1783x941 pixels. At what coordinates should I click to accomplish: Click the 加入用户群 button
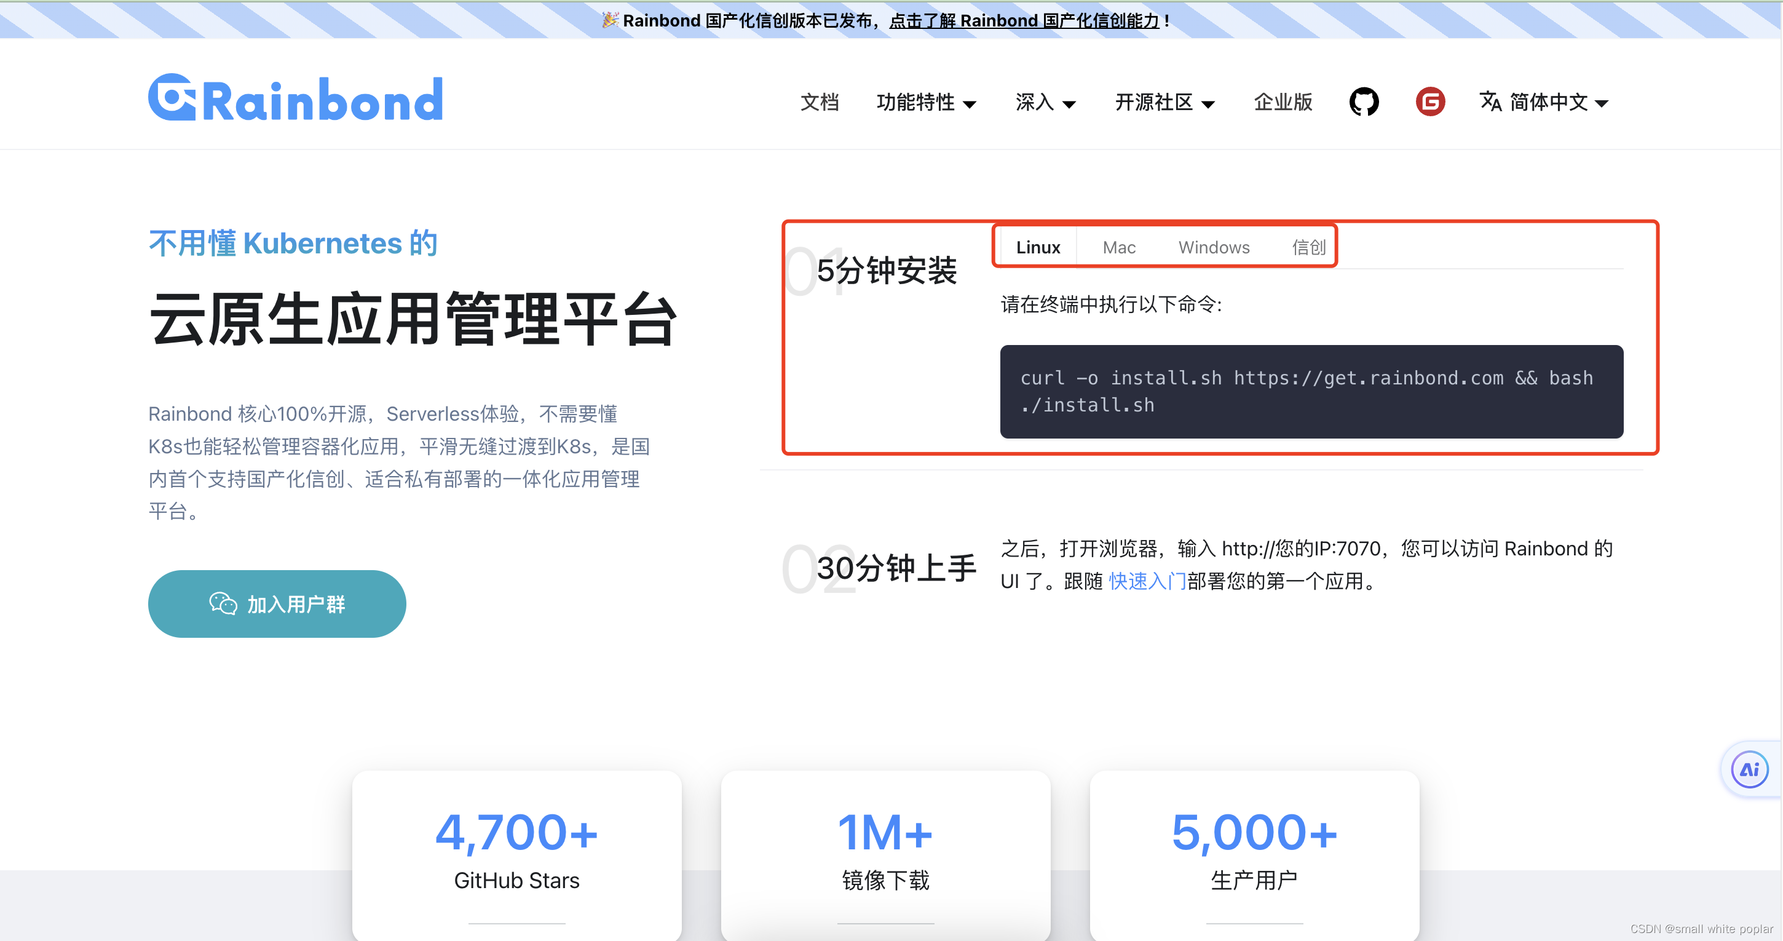277,603
